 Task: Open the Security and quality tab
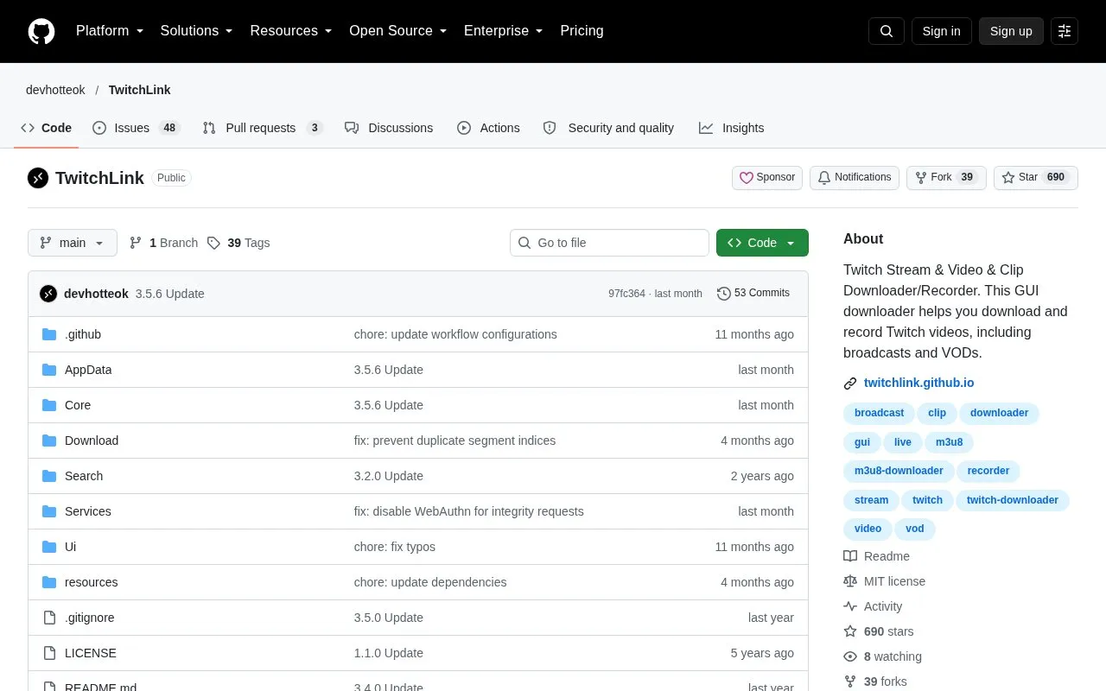(608, 128)
